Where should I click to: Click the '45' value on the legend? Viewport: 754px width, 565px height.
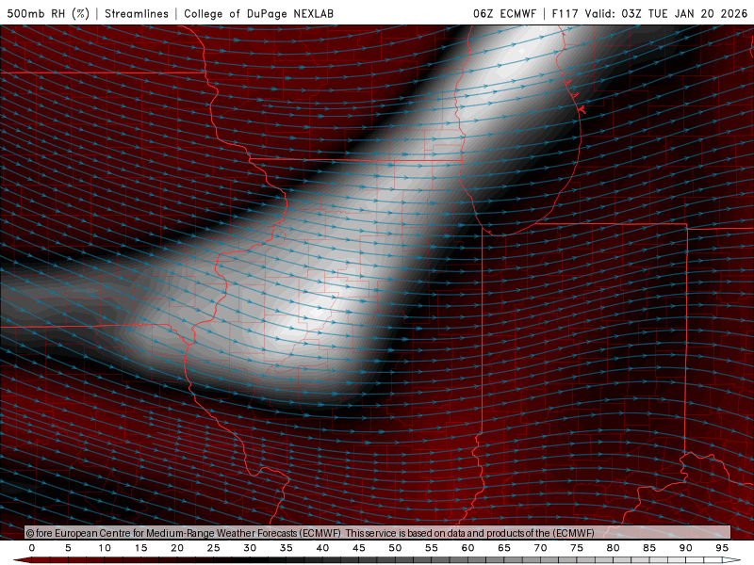(359, 548)
